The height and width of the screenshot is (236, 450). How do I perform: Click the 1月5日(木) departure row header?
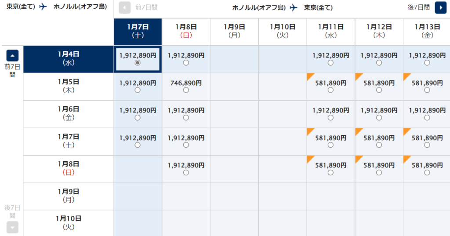68,87
